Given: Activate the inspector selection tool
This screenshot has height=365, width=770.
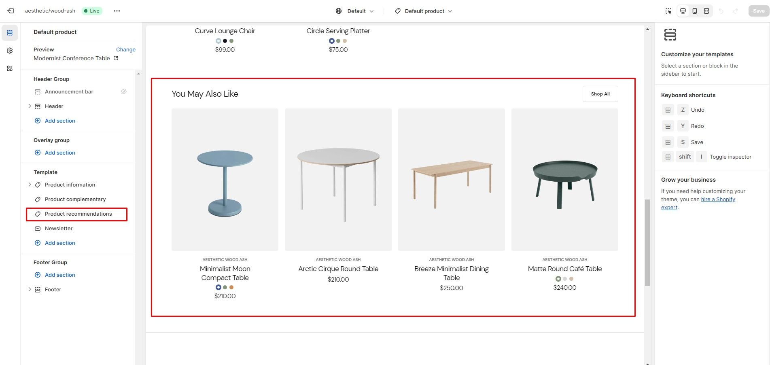Looking at the screenshot, I should (668, 11).
